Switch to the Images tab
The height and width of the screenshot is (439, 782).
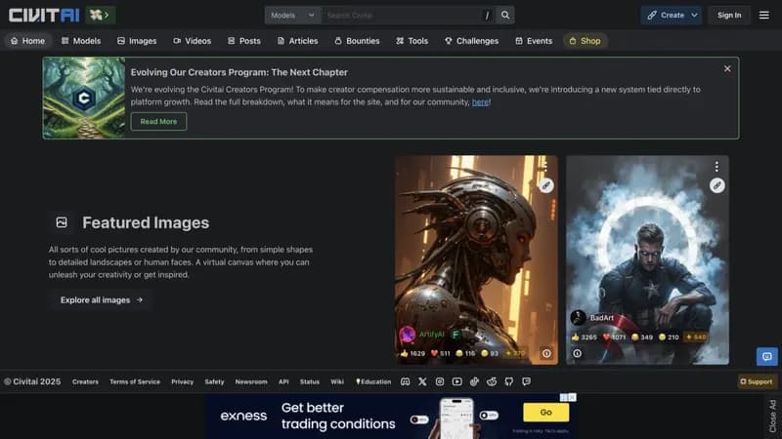click(x=137, y=41)
